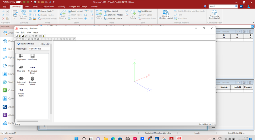Choose the Floor Grid model
The width and height of the screenshot is (255, 140).
(21, 68)
